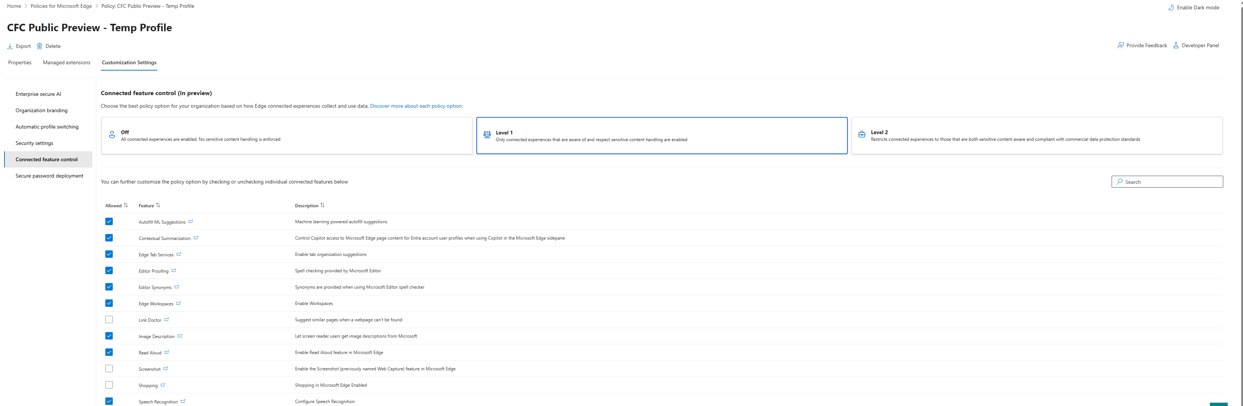Enable the Link Doctor checkbox
The image size is (1243, 406).
pyautogui.click(x=109, y=319)
